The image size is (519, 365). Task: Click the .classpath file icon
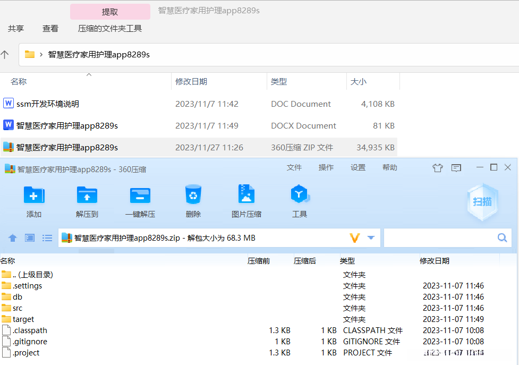click(x=6, y=330)
